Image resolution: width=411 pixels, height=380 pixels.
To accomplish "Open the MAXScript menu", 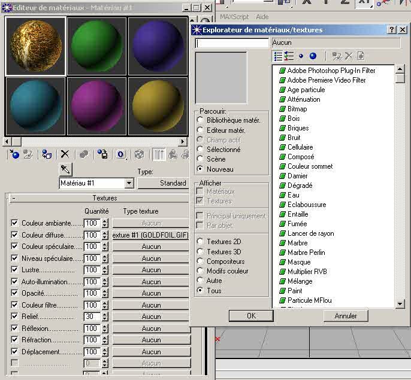I will tap(234, 17).
